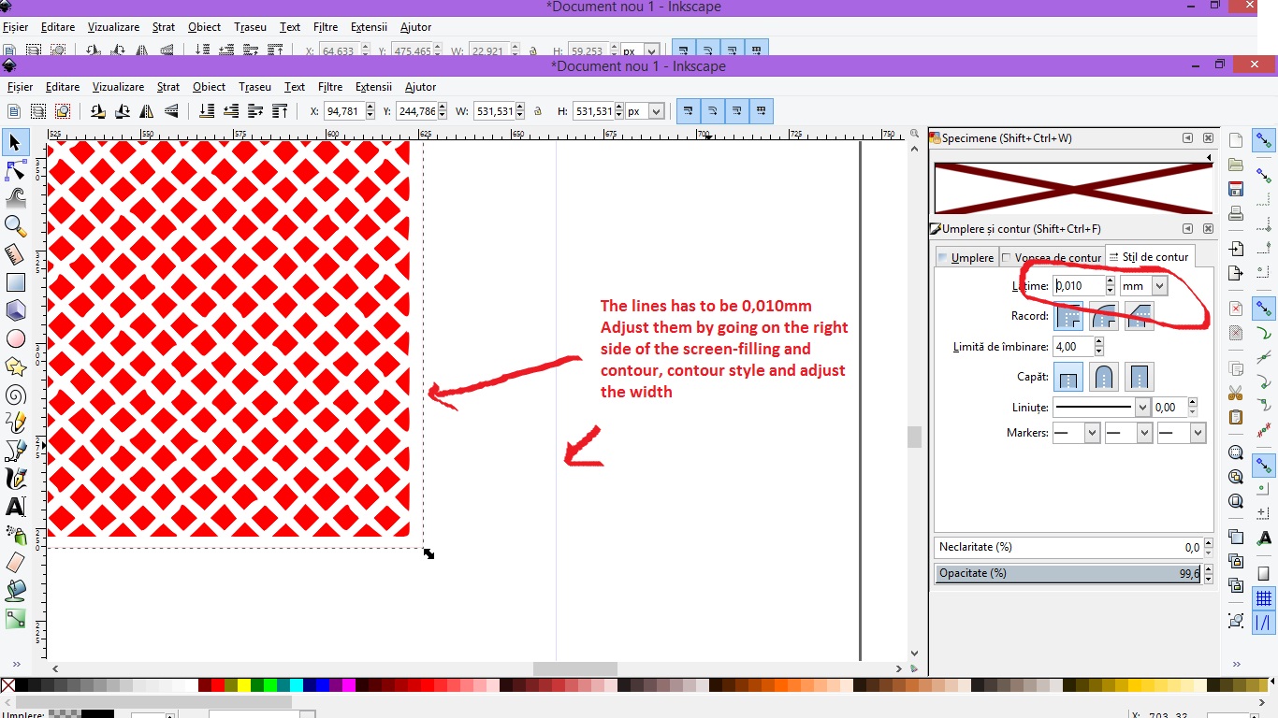Open the Filtre menu
This screenshot has width=1278, height=718.
point(330,87)
